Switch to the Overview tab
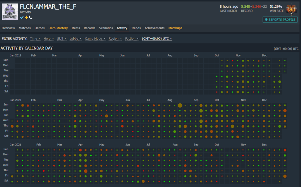This screenshot has width=301, height=187. click(8, 28)
